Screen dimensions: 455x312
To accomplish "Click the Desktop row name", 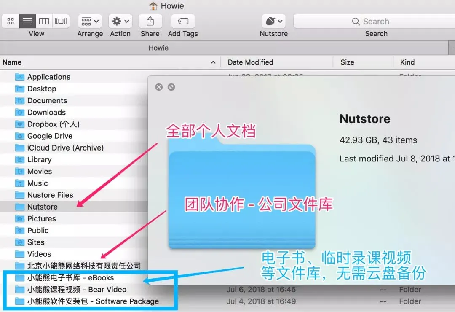I will (42, 89).
